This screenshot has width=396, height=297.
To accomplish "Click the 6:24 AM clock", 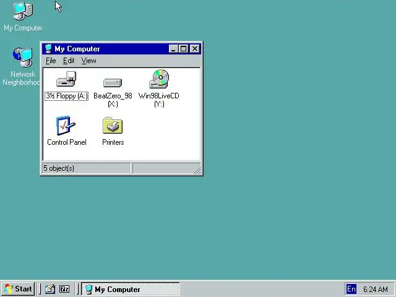I will tap(376, 289).
